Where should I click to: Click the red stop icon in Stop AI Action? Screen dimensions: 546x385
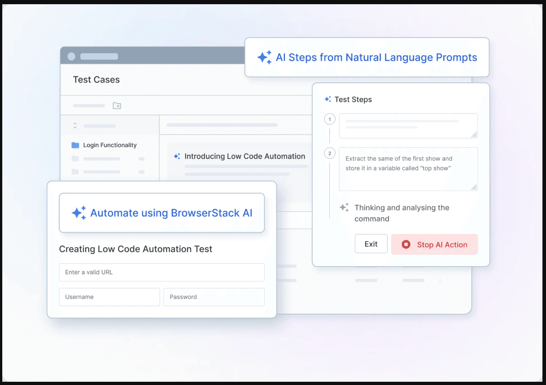(406, 245)
